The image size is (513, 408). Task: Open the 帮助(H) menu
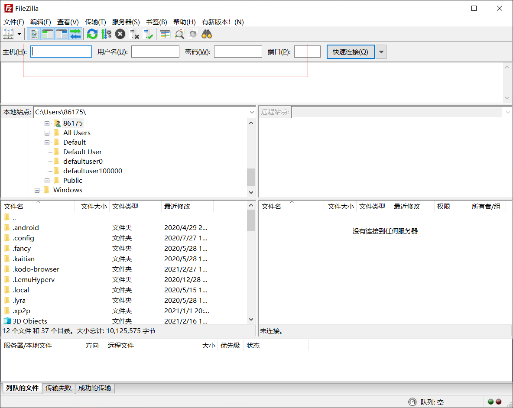pos(185,22)
